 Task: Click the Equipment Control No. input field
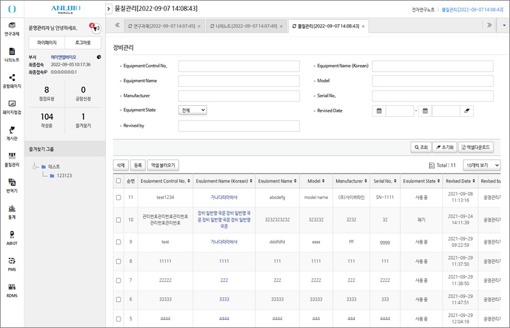click(239, 66)
